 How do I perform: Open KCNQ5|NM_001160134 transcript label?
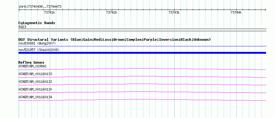35,97
